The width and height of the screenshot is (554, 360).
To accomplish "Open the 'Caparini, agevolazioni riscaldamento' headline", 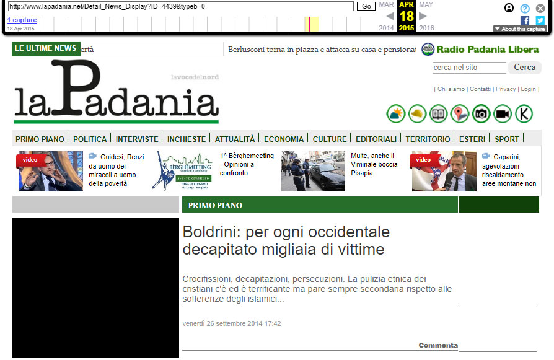I will coord(509,170).
